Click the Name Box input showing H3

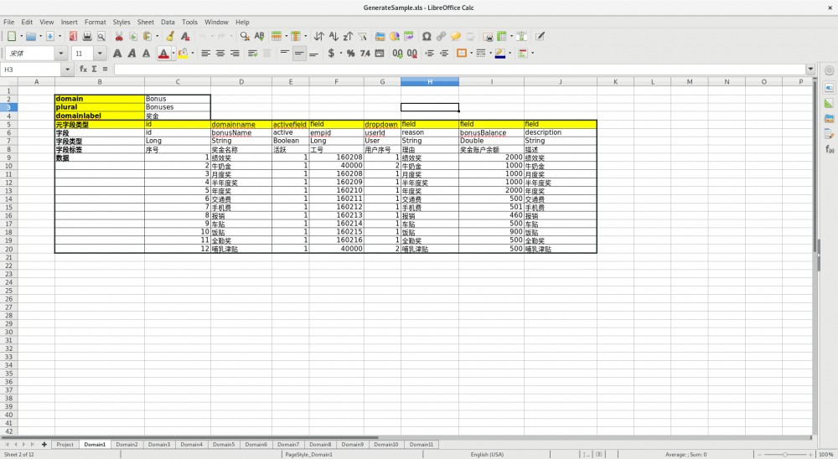31,69
